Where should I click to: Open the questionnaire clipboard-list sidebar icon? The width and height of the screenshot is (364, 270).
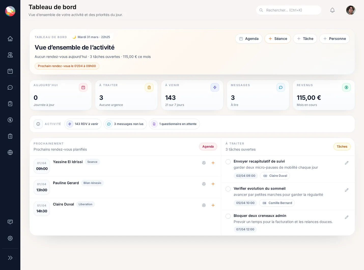[10, 136]
